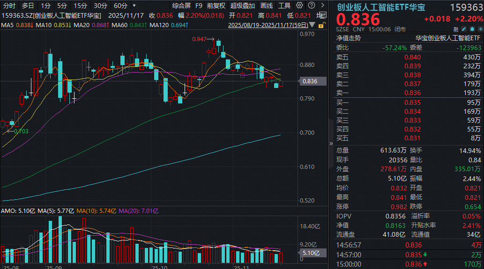Select the 多日 multi-day tab
The height and width of the screenshot is (269, 484).
[x=28, y=6]
